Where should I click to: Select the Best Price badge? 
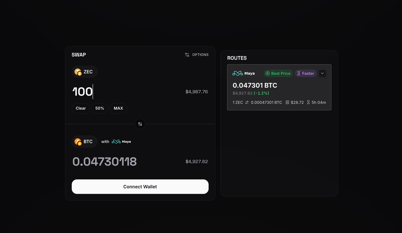click(x=278, y=73)
